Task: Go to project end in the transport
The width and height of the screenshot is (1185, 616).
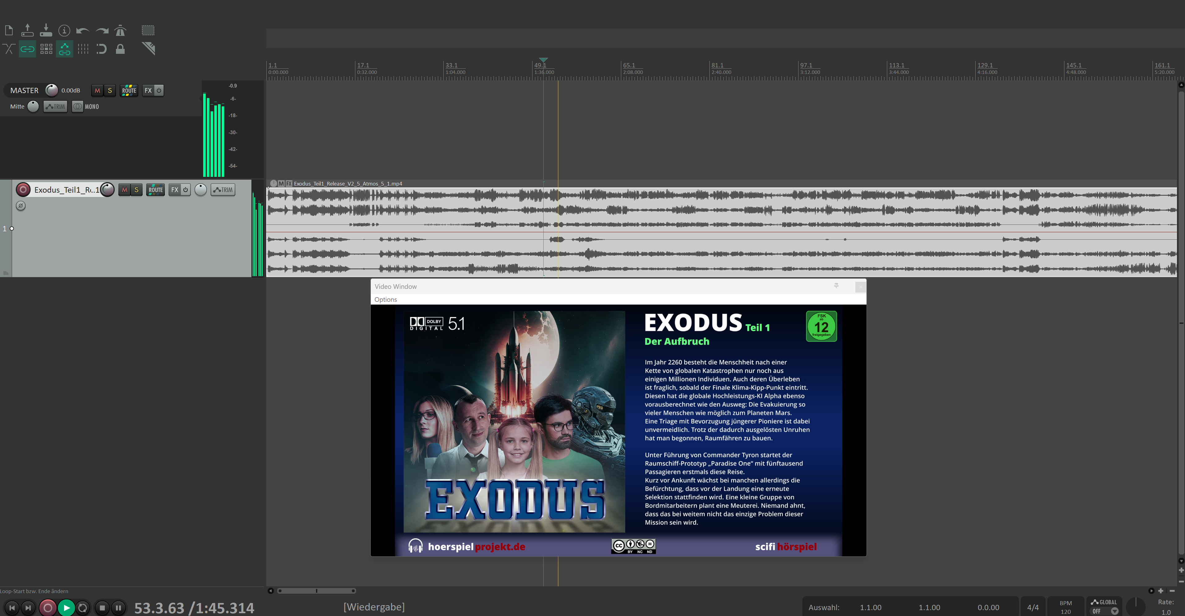Action: tap(28, 608)
